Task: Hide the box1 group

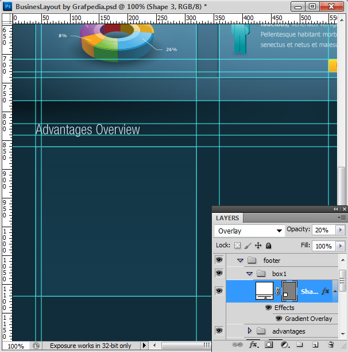Action: 219,273
